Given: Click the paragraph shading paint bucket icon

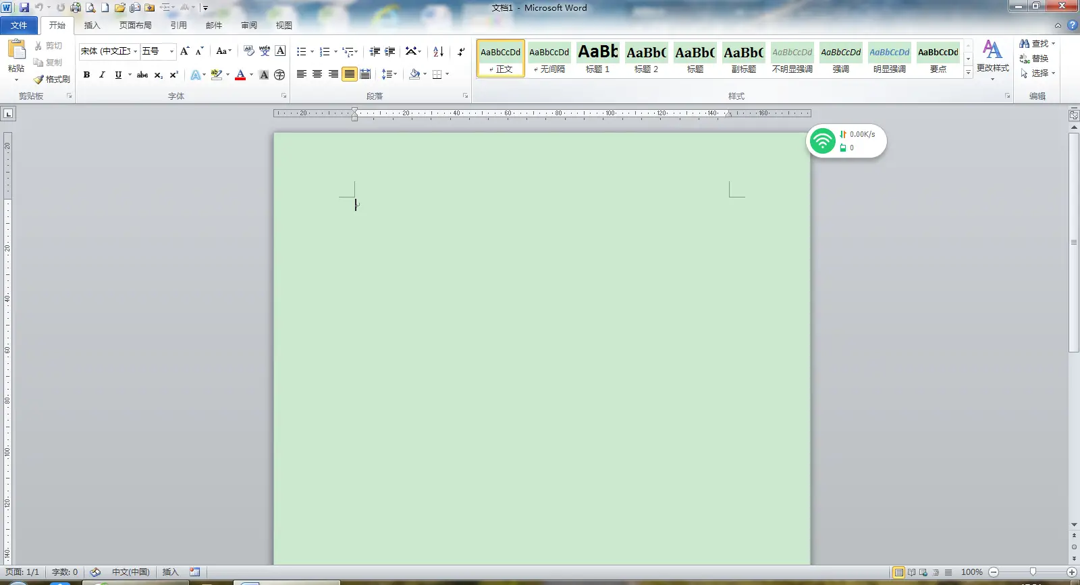Looking at the screenshot, I should click(x=414, y=74).
